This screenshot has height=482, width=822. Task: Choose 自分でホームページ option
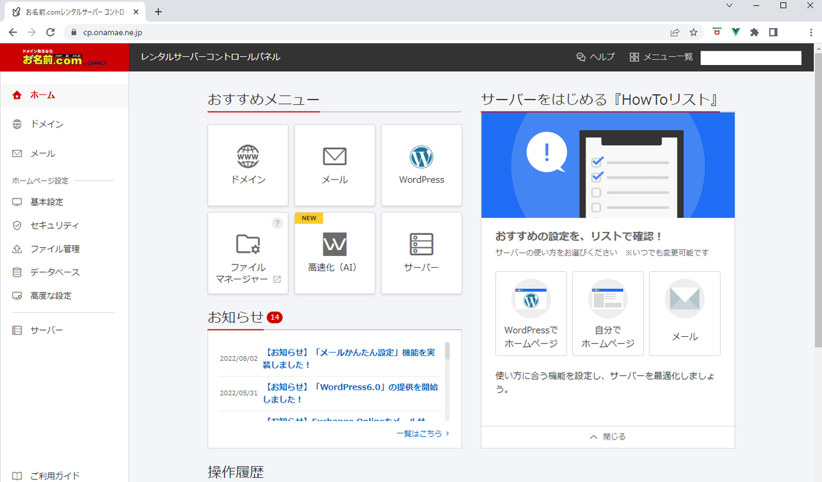[608, 314]
